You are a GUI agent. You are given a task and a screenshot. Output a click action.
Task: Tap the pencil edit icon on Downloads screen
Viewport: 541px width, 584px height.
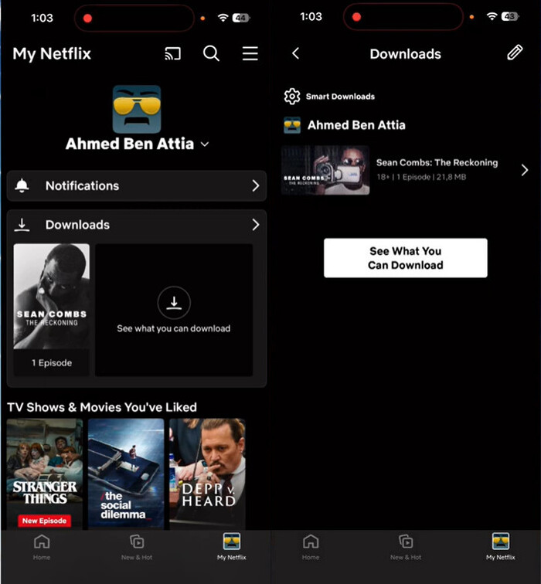(515, 53)
